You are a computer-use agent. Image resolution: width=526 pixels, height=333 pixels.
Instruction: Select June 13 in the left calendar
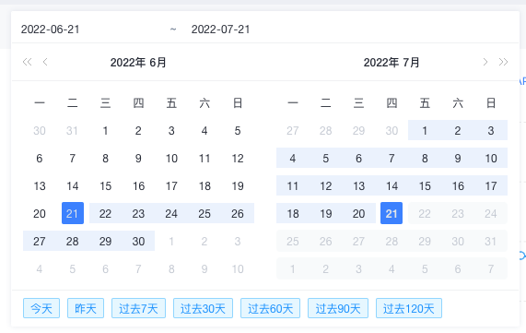tap(40, 185)
